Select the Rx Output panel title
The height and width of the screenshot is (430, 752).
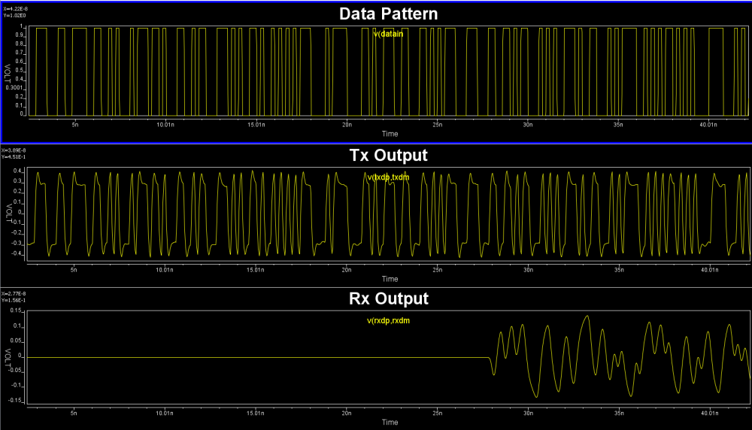tap(389, 298)
